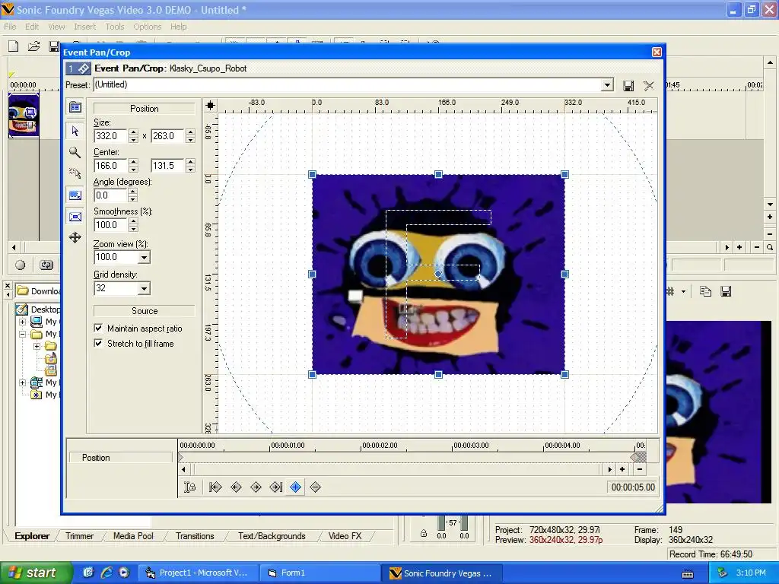
Task: Expand the subfolder under the open My node
Action: coord(37,346)
